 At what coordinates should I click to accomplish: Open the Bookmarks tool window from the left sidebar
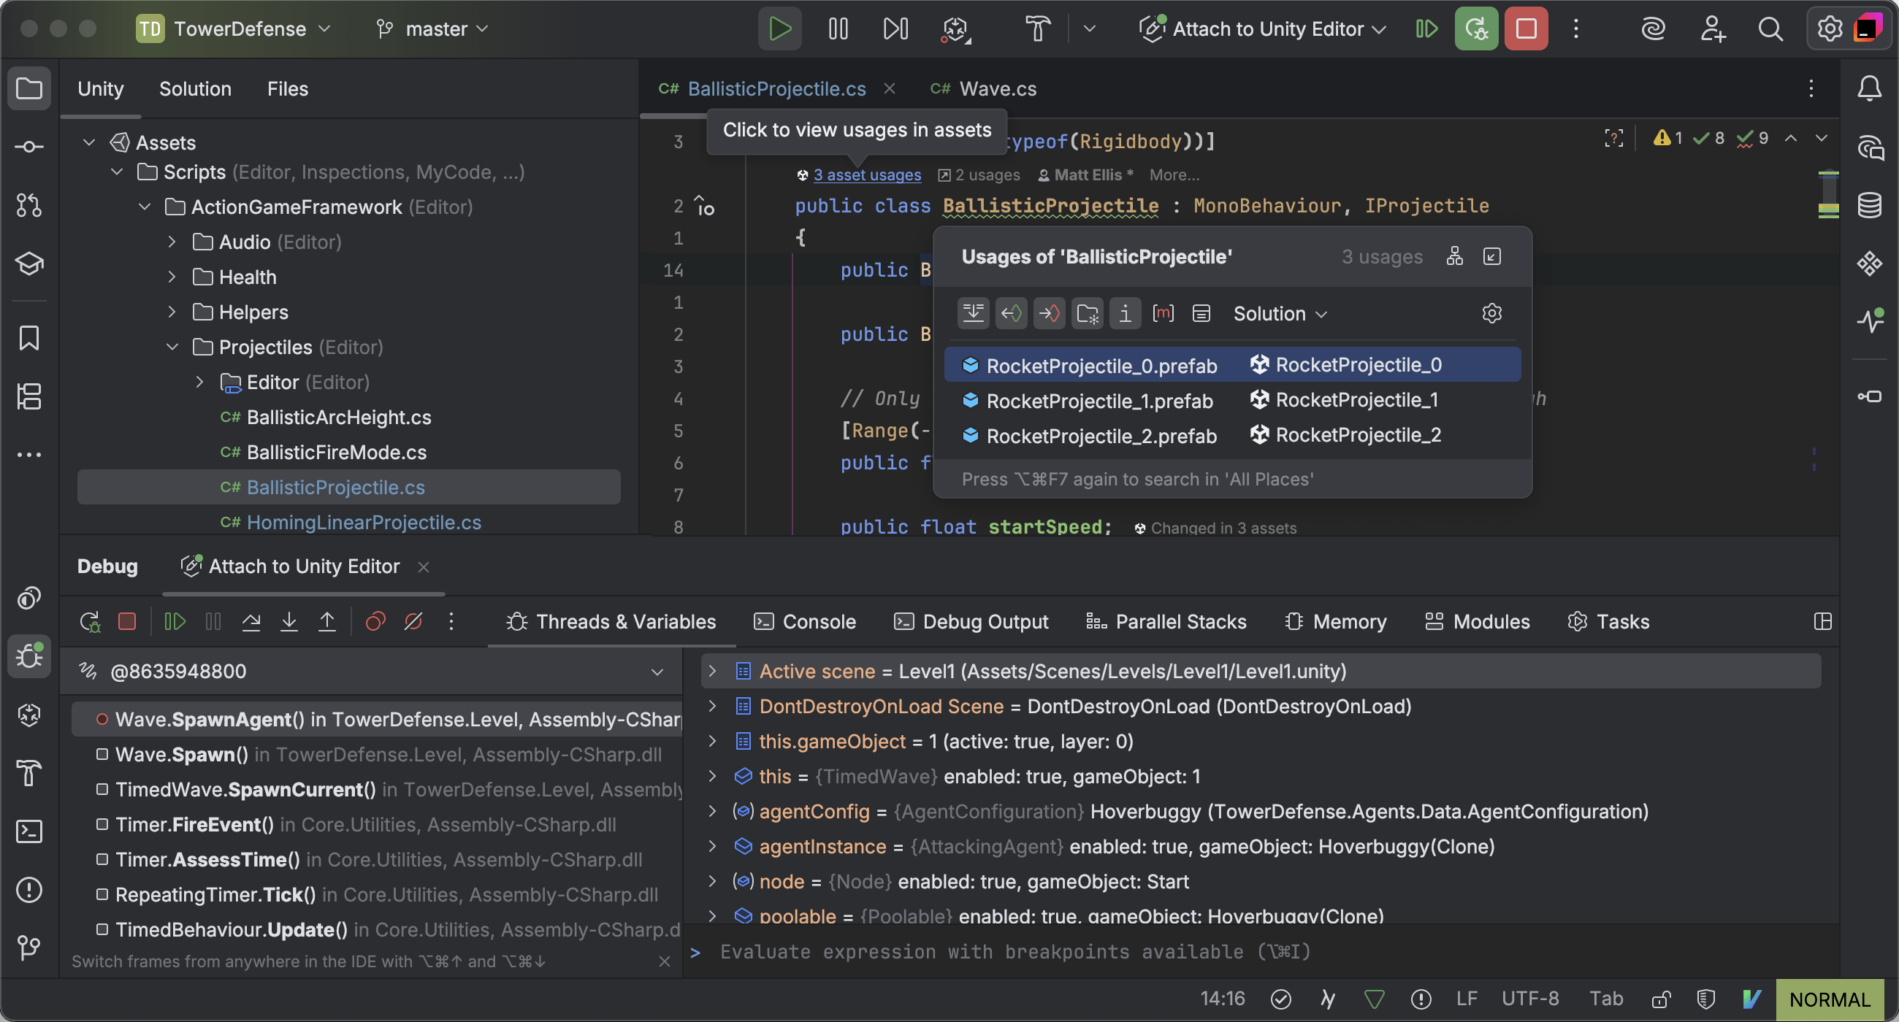(x=28, y=338)
